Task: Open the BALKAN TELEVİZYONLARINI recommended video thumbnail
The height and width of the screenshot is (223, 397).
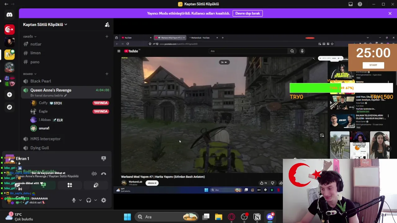Action: 342,121
